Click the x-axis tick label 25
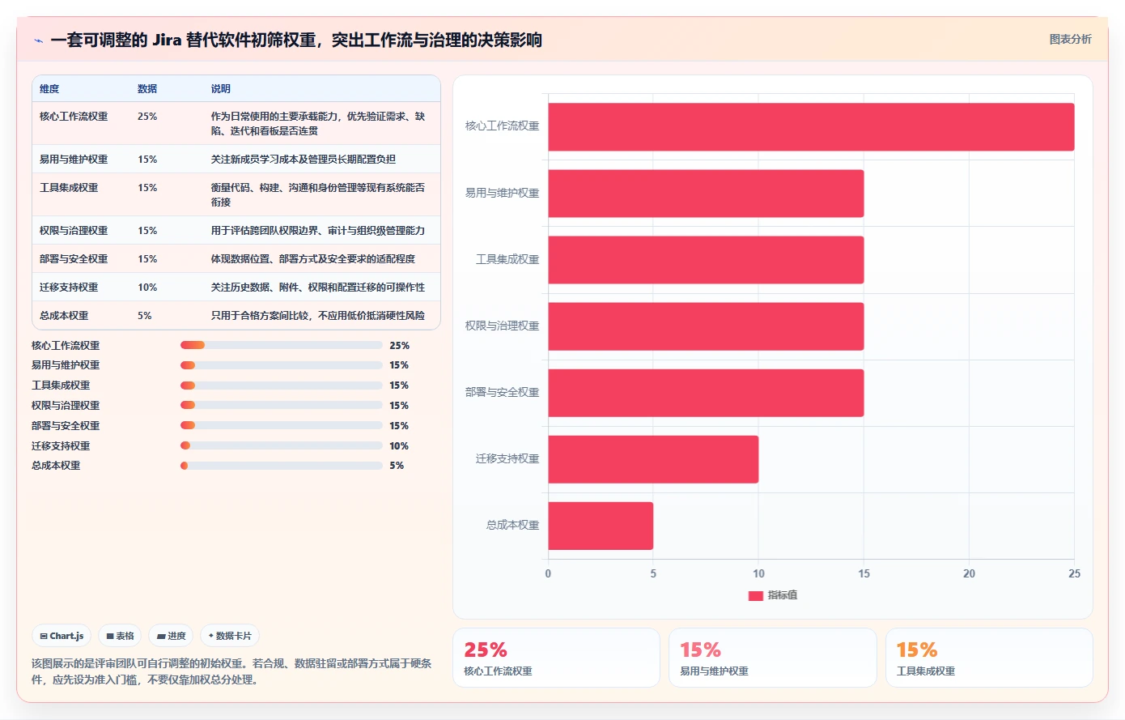This screenshot has height=720, width=1125. click(x=1074, y=573)
